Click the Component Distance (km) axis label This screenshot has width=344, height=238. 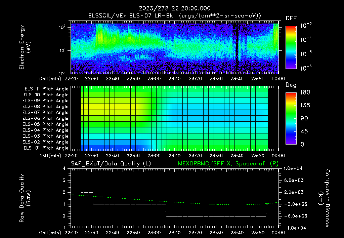(324, 198)
